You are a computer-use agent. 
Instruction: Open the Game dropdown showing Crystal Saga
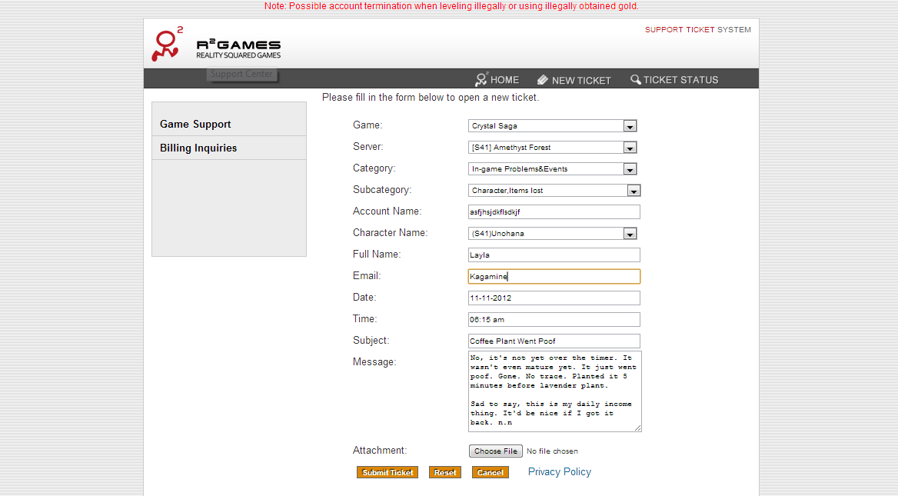coord(553,126)
